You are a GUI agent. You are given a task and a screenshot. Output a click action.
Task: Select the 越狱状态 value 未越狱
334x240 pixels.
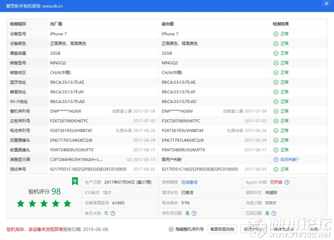[271, 192]
